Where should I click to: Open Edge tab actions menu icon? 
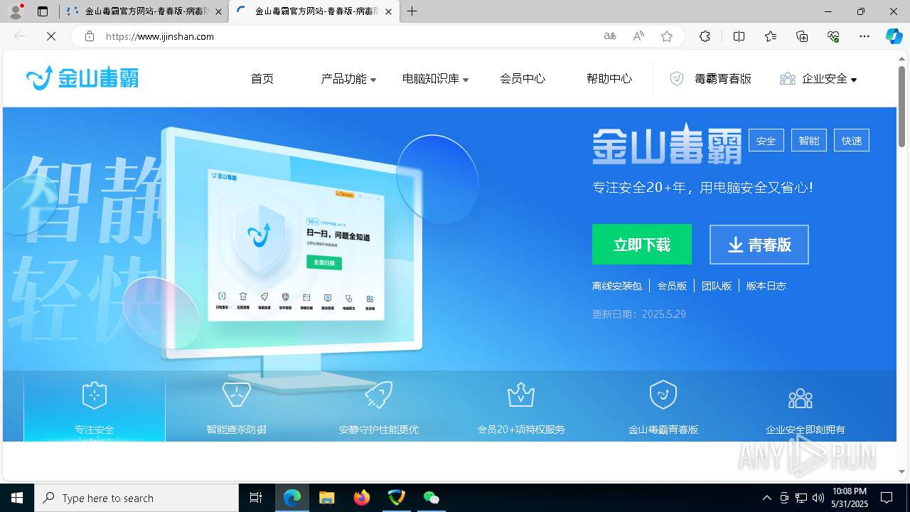(x=43, y=11)
